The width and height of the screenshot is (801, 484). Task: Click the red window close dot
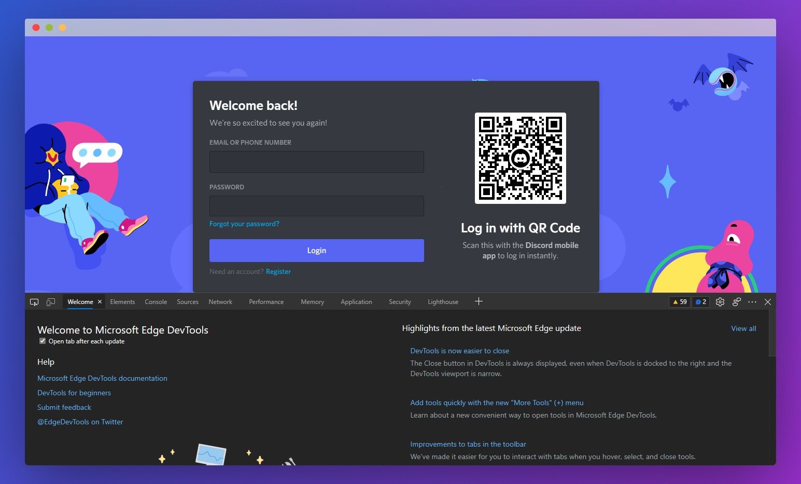coord(36,27)
